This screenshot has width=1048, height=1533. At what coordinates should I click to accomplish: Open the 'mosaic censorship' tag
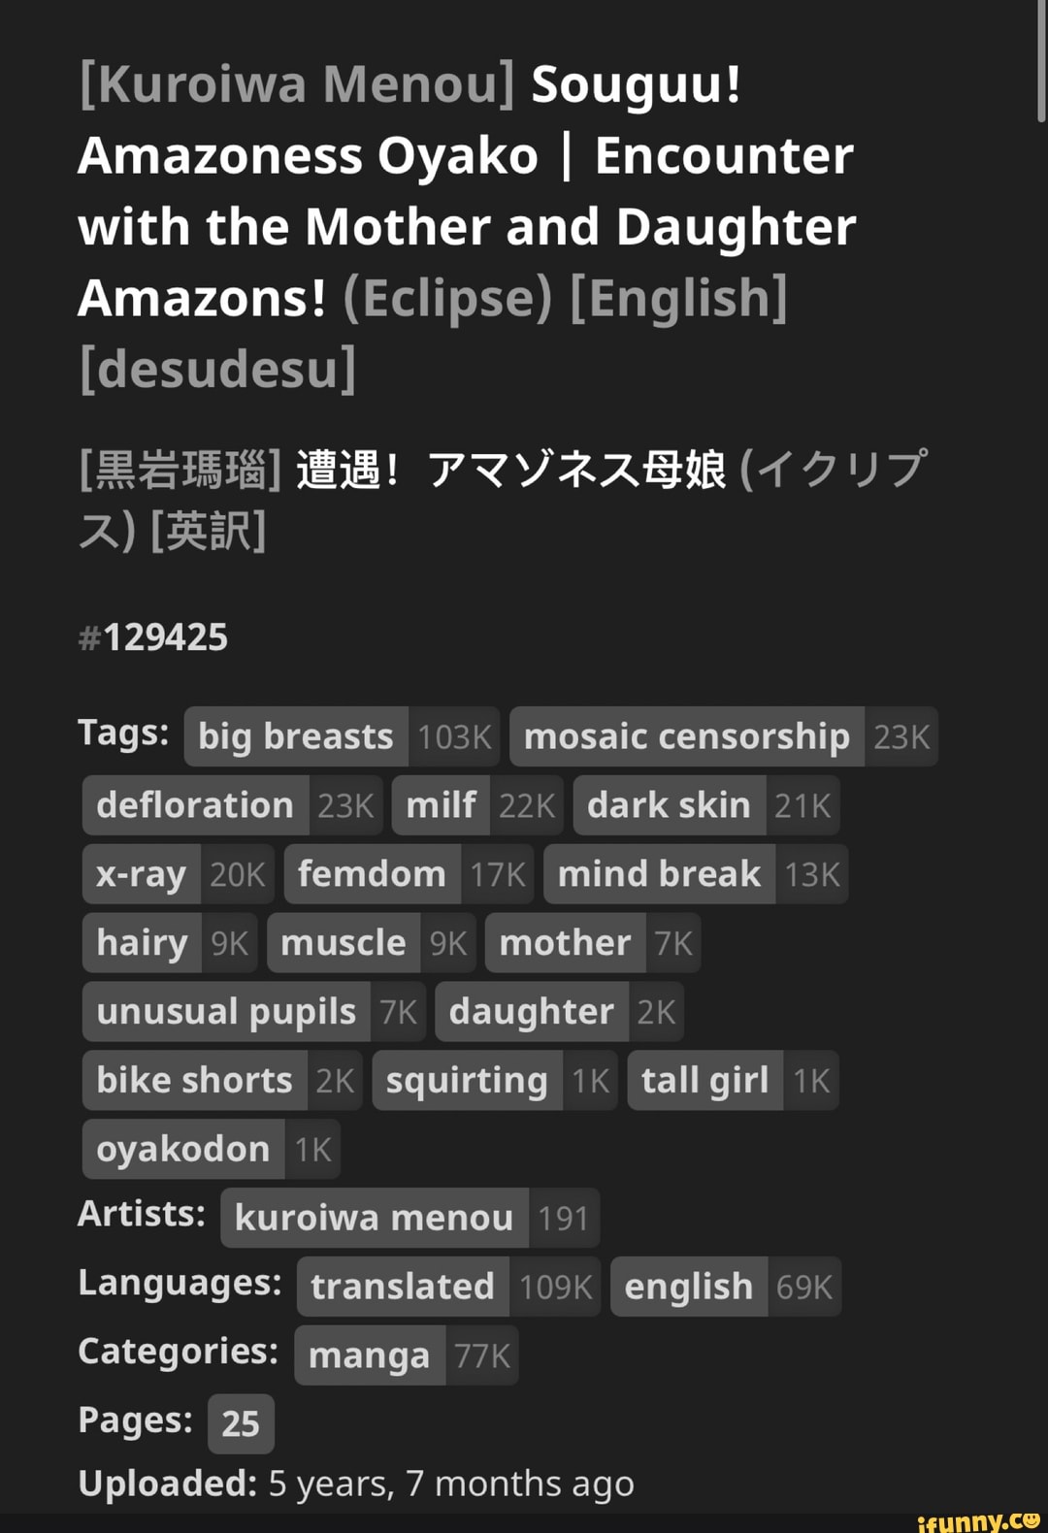coord(686,737)
